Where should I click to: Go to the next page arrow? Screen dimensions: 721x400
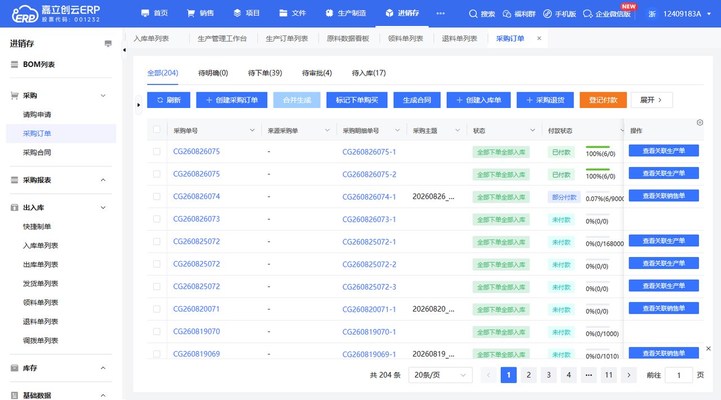click(x=629, y=375)
